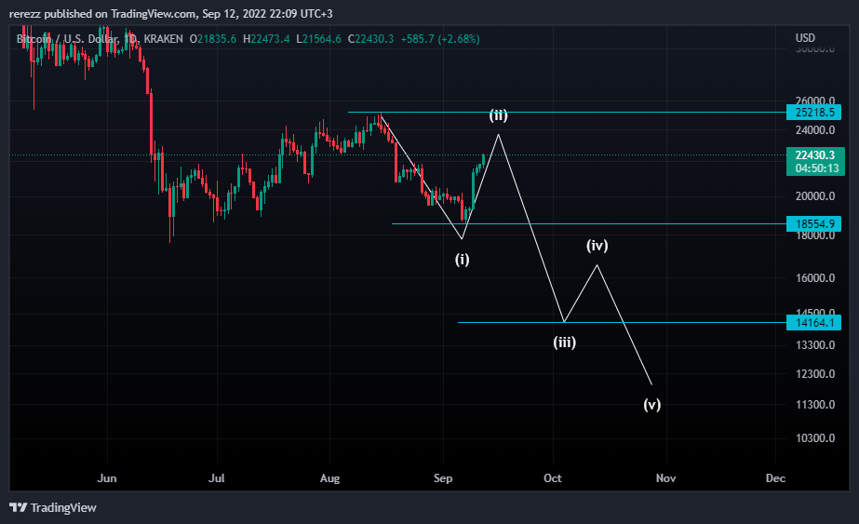The height and width of the screenshot is (524, 859).
Task: Click the 24000.0 price axis label
Action: [815, 130]
